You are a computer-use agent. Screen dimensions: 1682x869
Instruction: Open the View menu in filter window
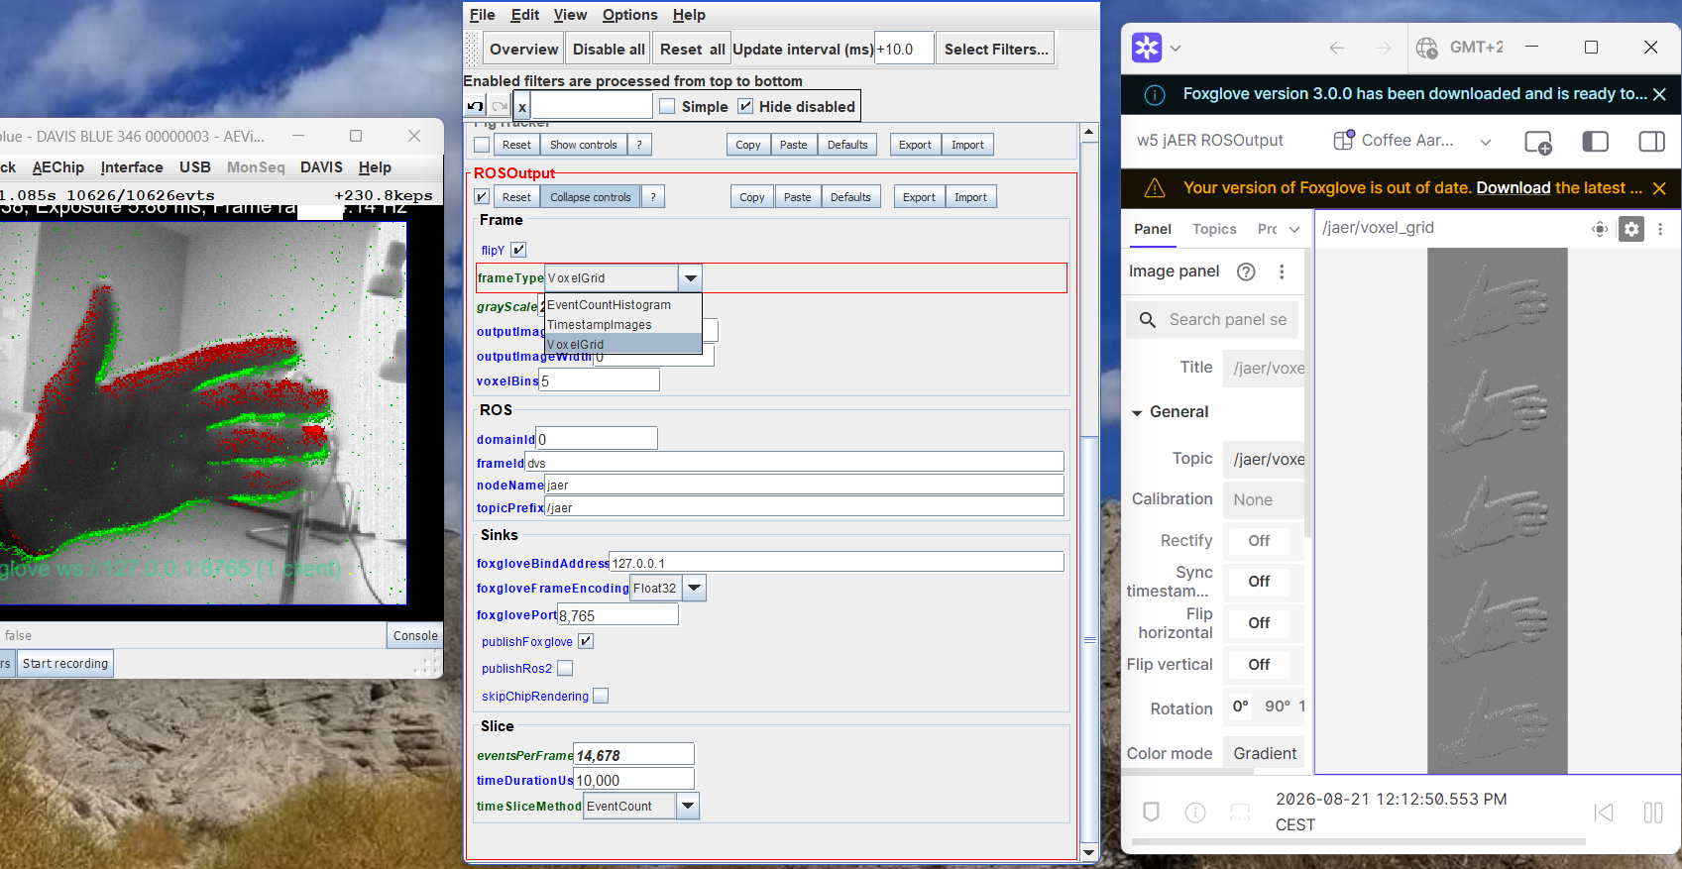click(570, 15)
